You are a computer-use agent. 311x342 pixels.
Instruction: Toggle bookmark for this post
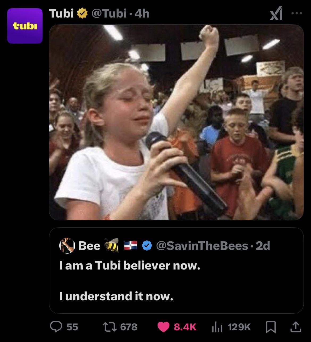point(271,327)
